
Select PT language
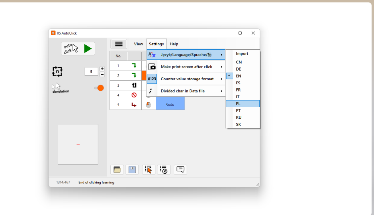(x=243, y=111)
